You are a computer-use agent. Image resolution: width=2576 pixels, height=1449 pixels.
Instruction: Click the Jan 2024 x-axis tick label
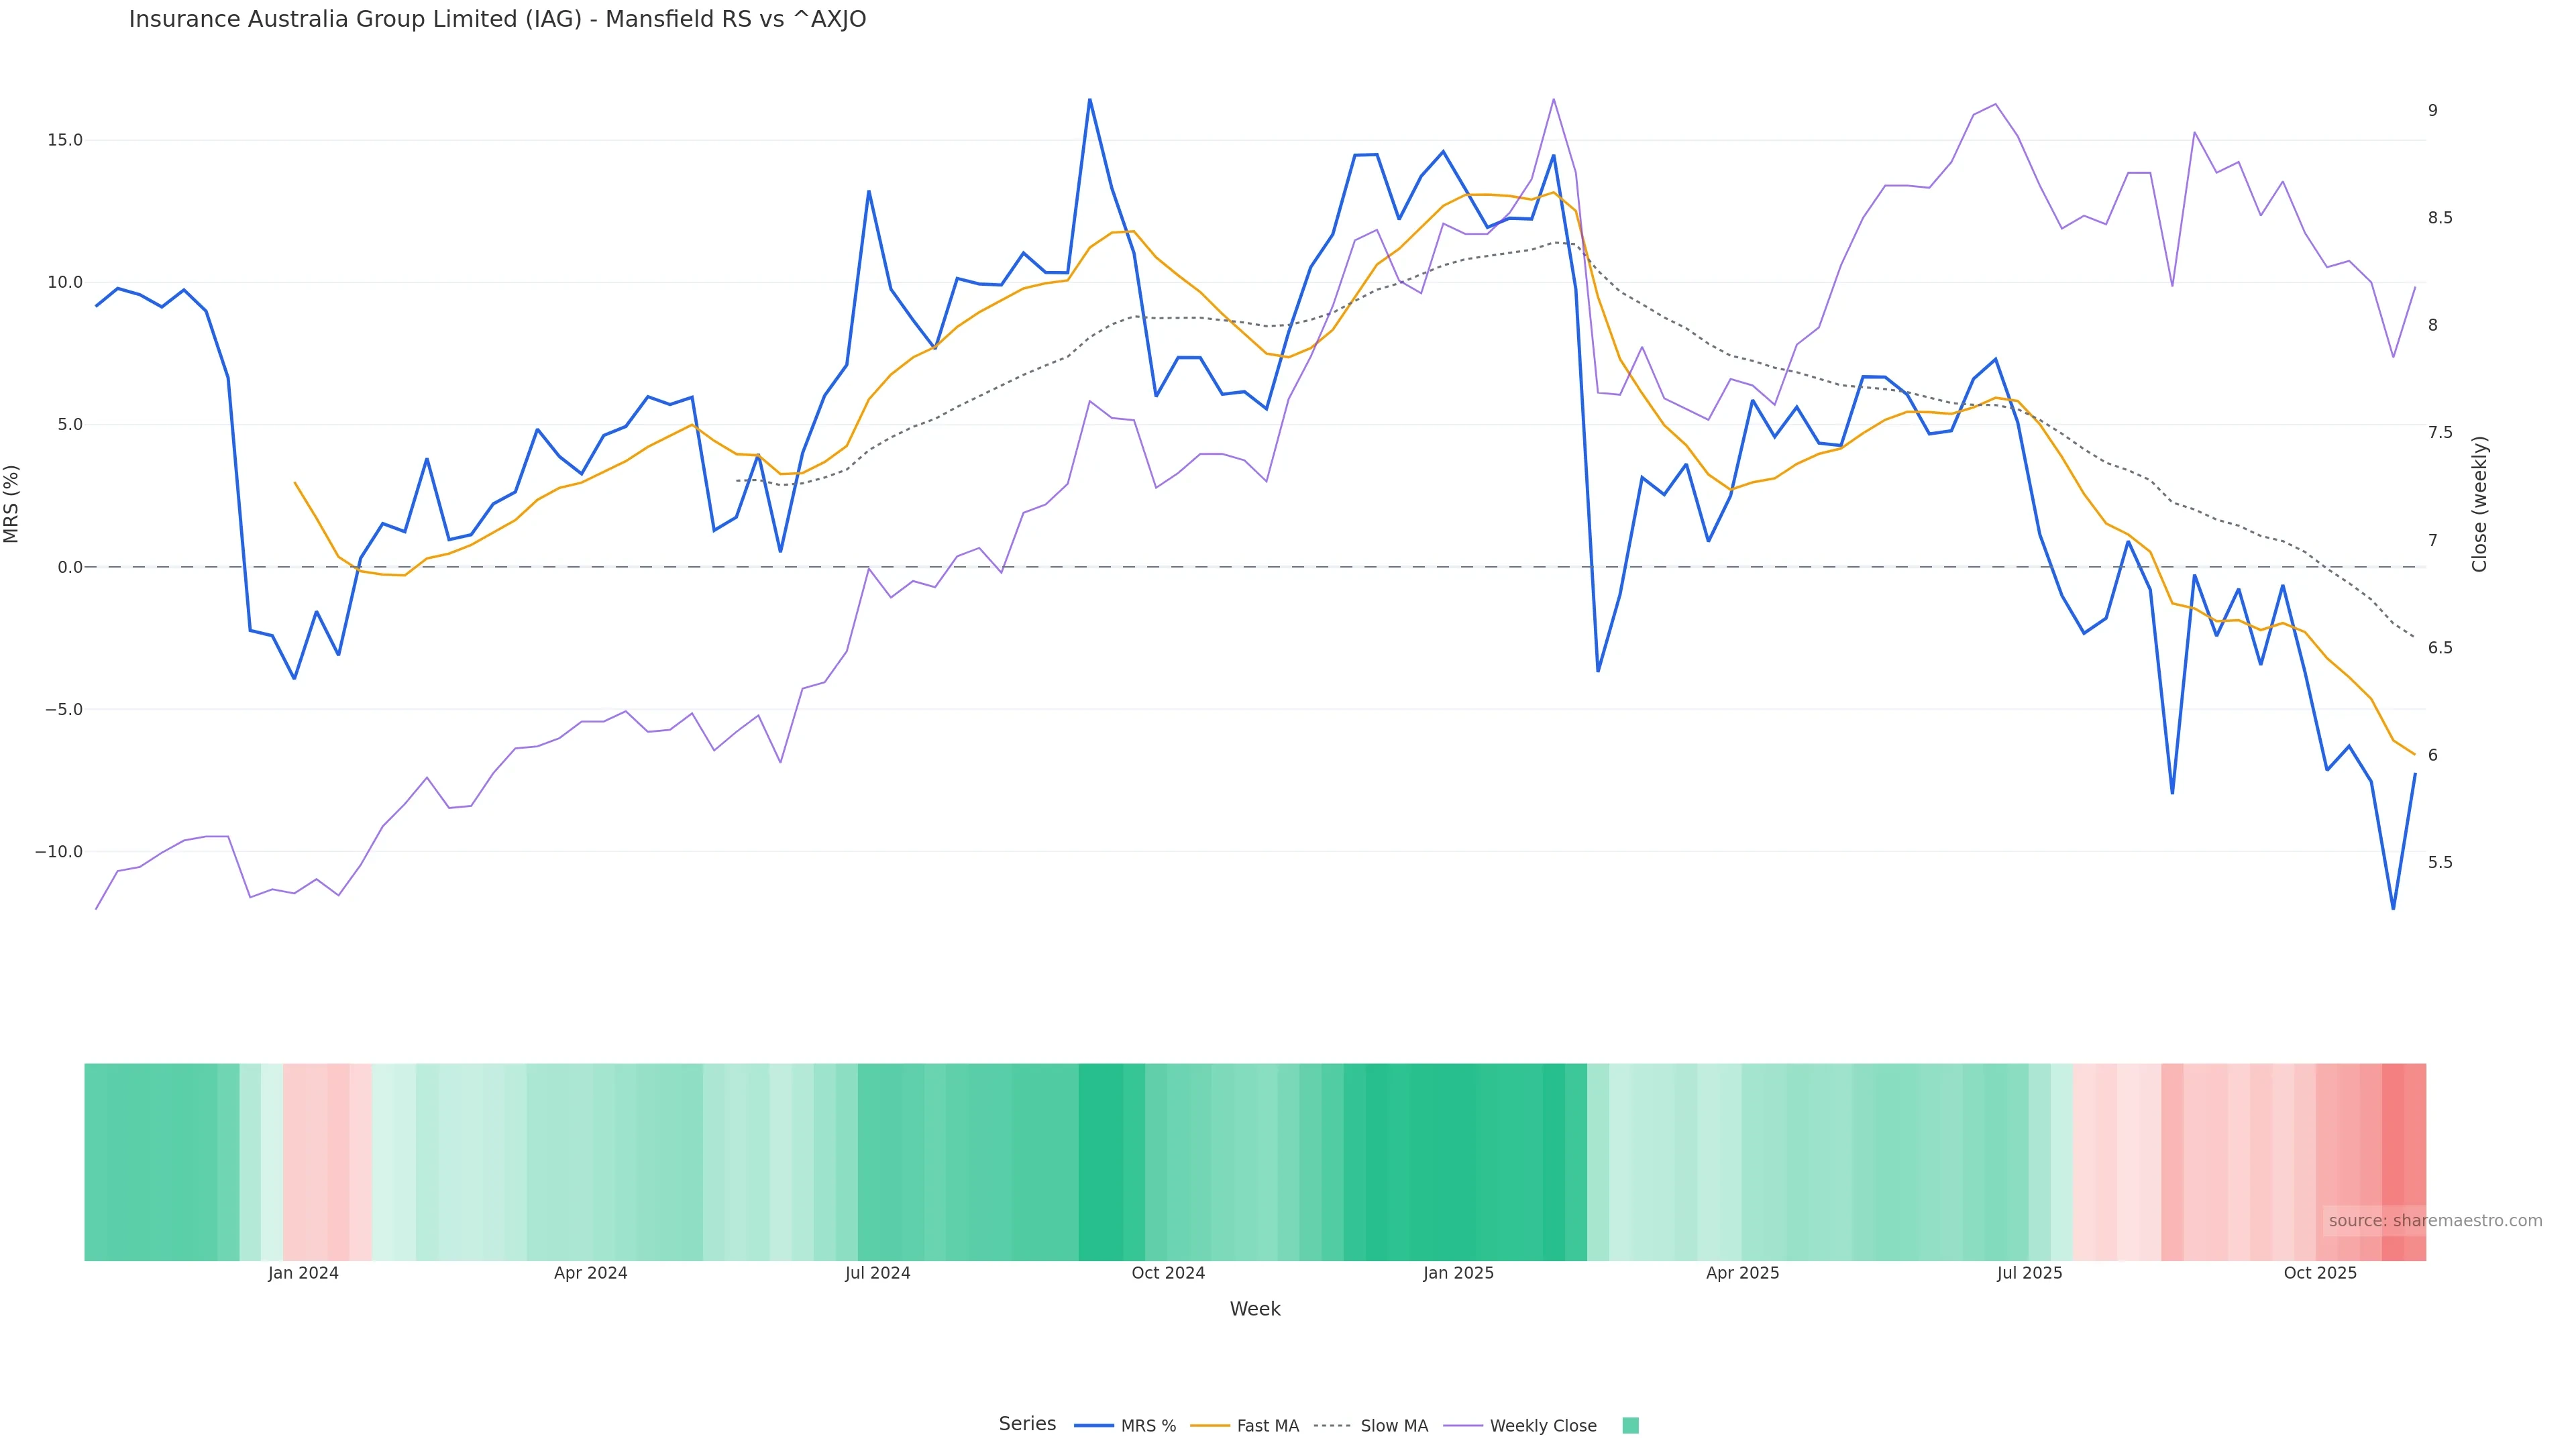tap(303, 1273)
